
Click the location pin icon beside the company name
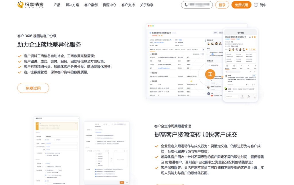point(252,36)
